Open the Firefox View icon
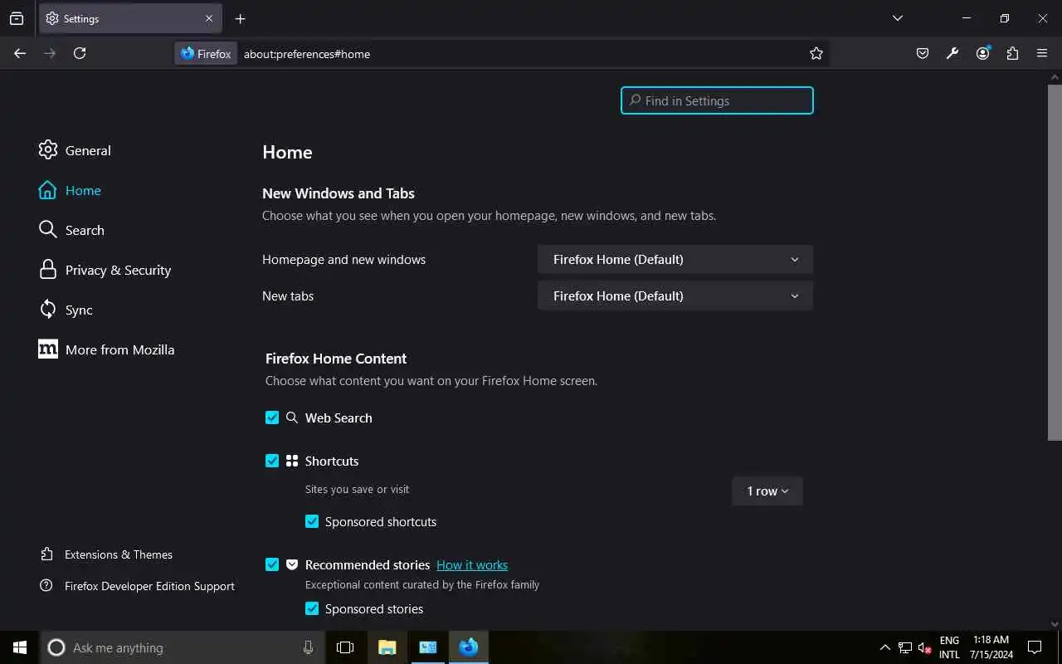 [x=17, y=18]
